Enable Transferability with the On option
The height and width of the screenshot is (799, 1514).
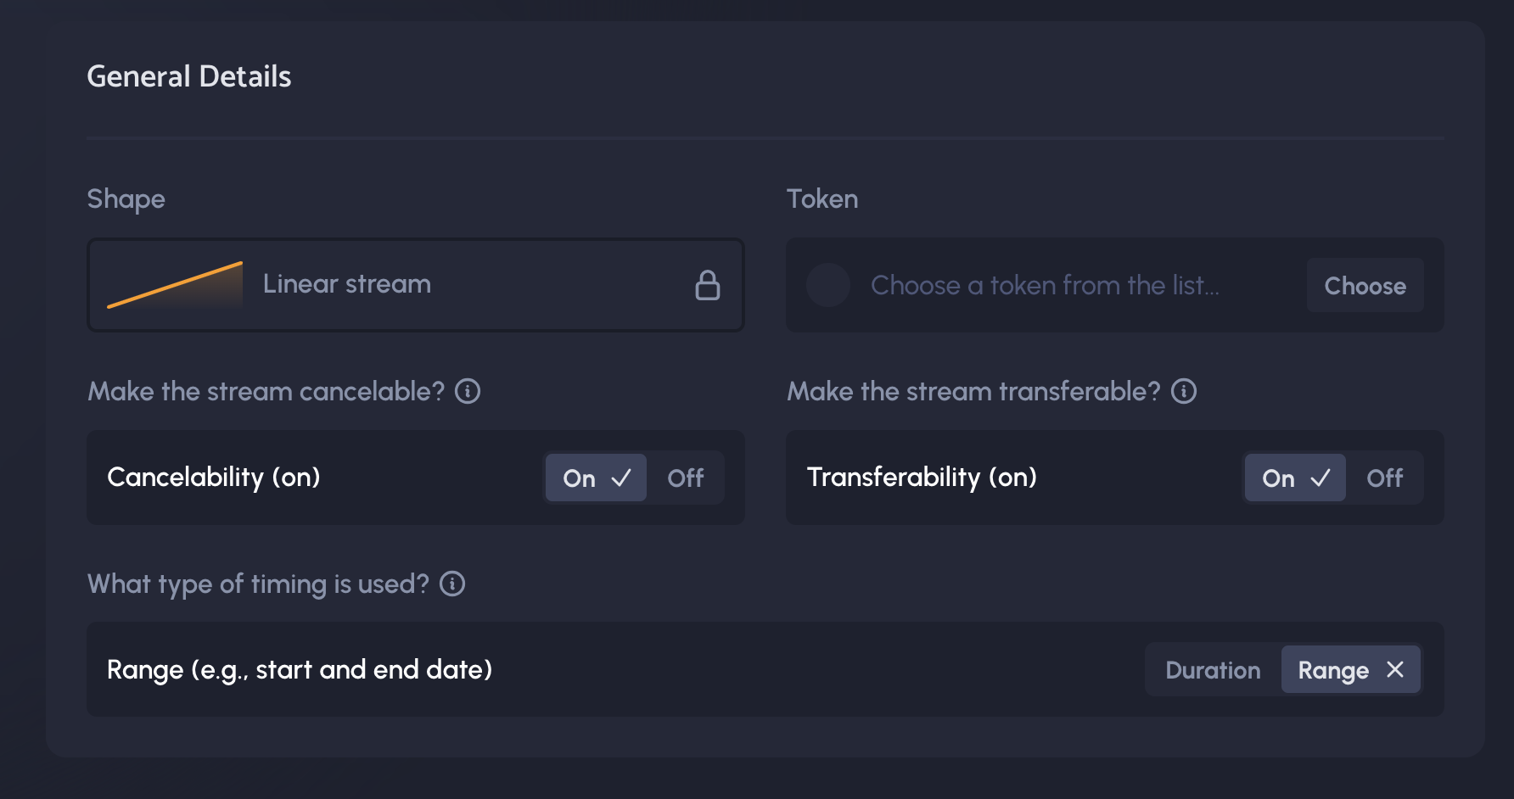pyautogui.click(x=1278, y=478)
